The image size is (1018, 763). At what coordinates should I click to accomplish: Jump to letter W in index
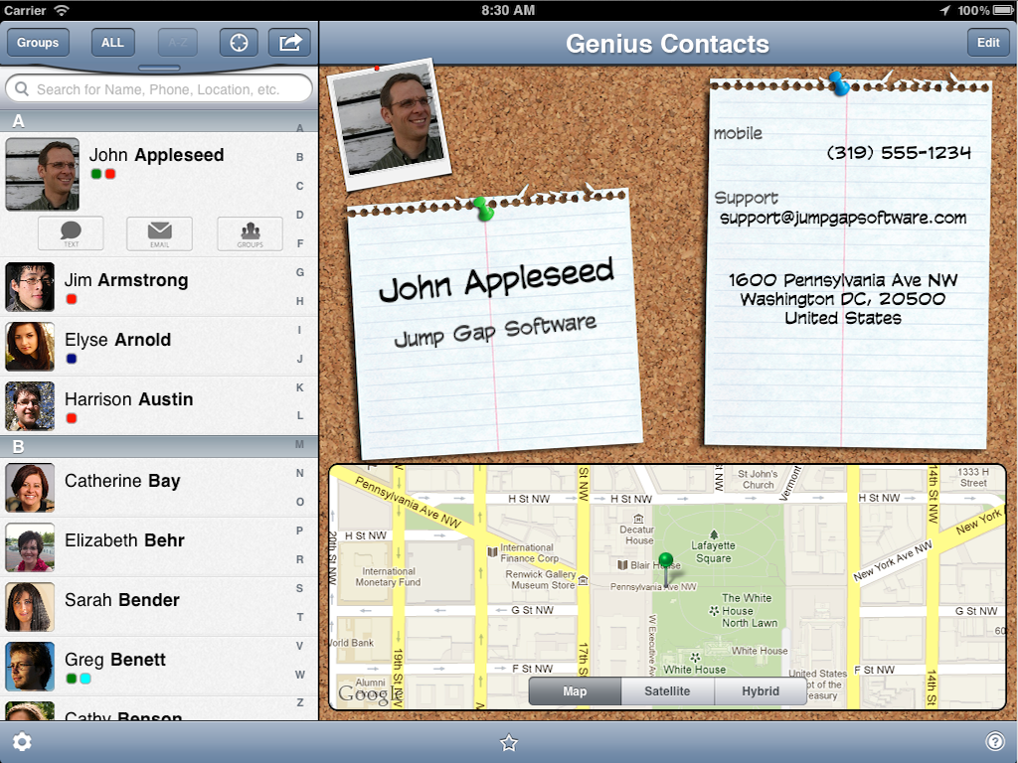[300, 675]
